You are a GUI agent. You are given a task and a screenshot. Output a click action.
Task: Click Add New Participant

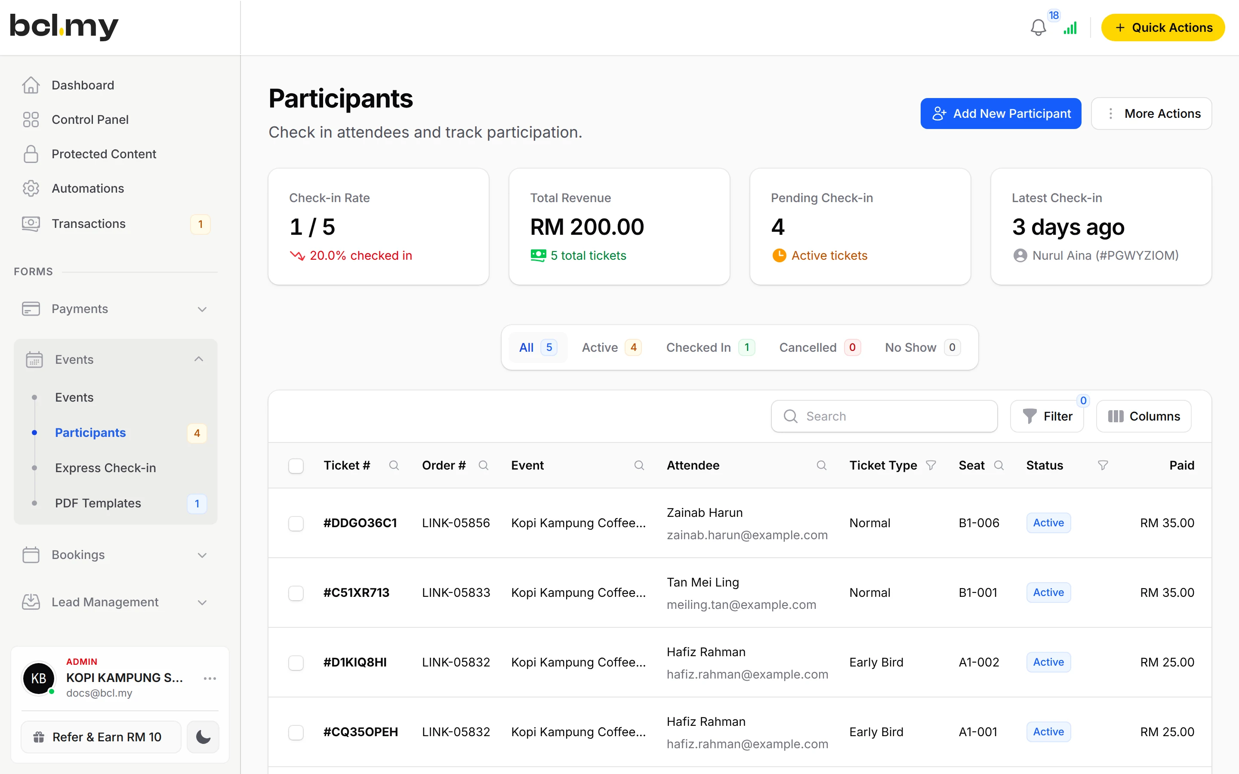(x=1000, y=113)
